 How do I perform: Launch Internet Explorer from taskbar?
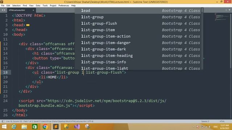(x=14, y=127)
